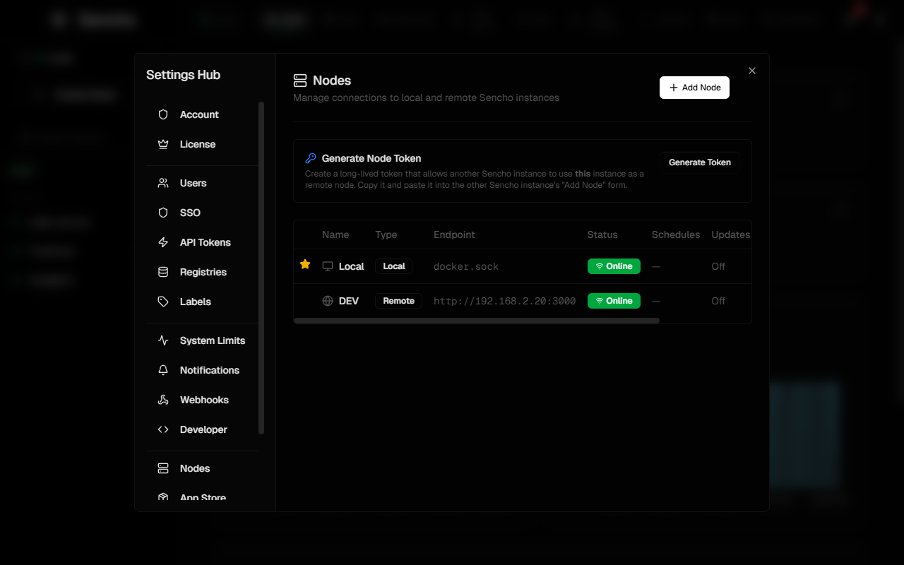Select Developer in the sidebar
Image resolution: width=904 pixels, height=565 pixels.
pyautogui.click(x=202, y=429)
